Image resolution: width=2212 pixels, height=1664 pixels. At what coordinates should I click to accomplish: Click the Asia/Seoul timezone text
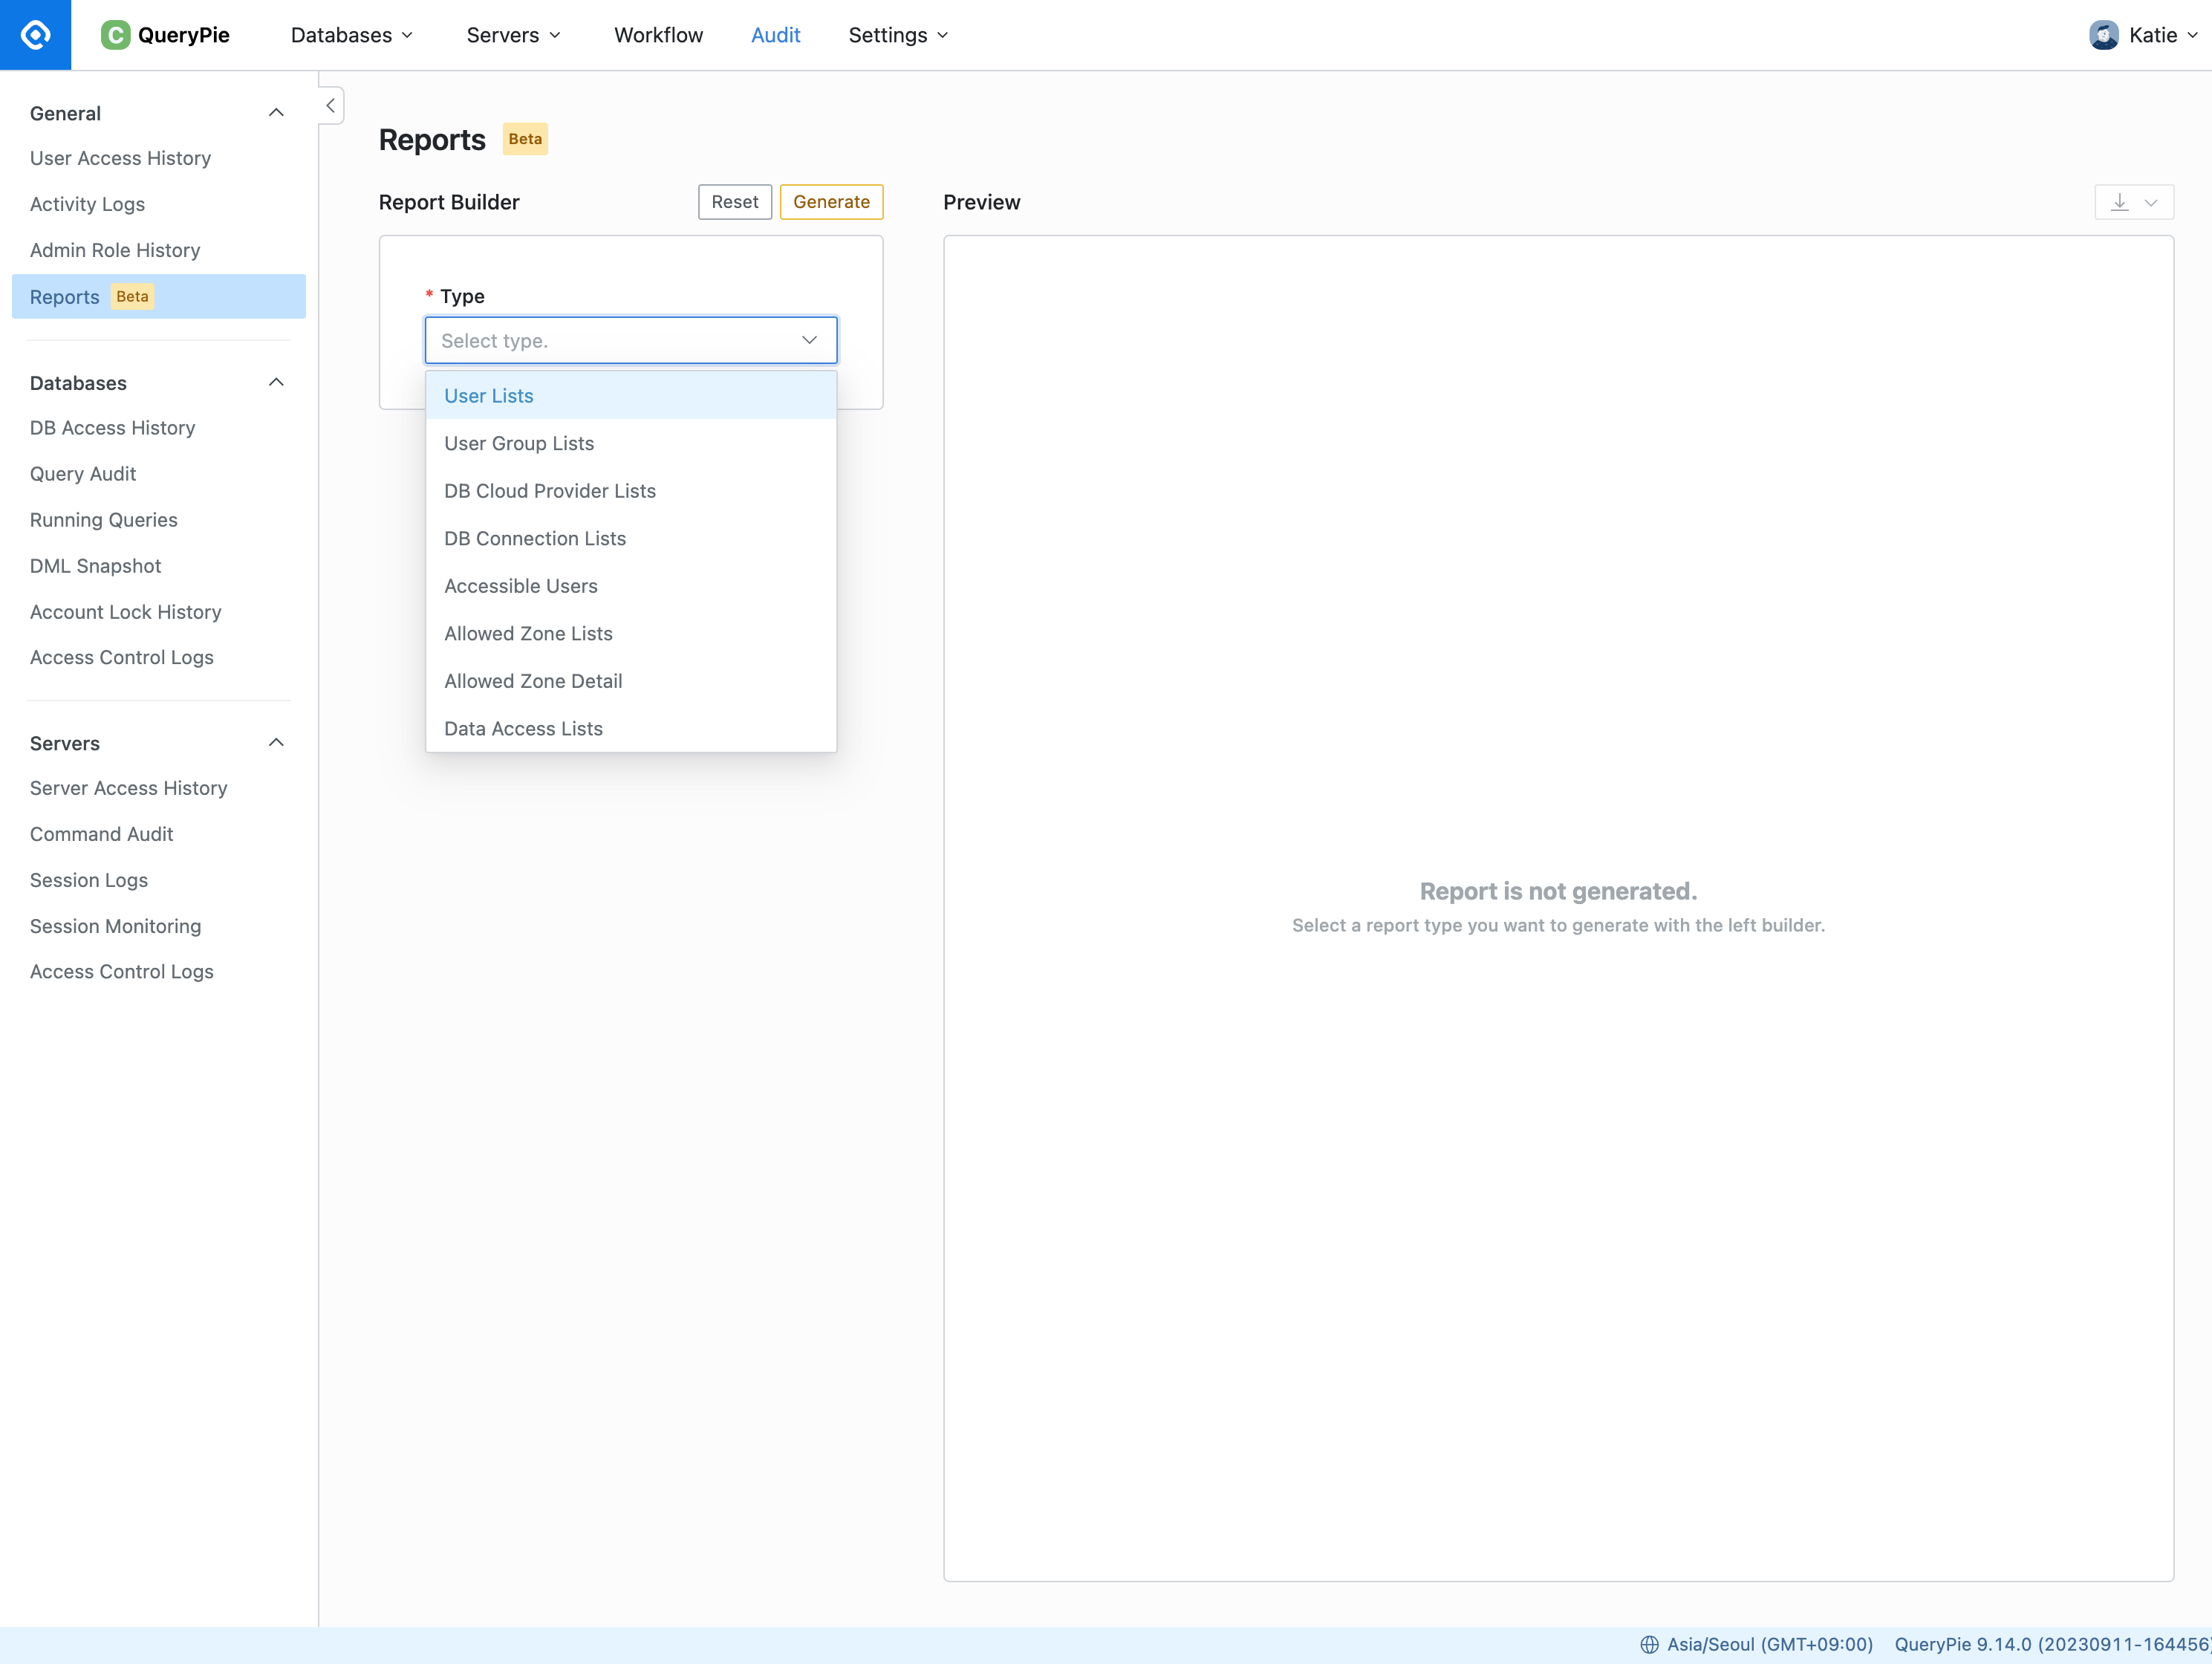(x=1769, y=1644)
